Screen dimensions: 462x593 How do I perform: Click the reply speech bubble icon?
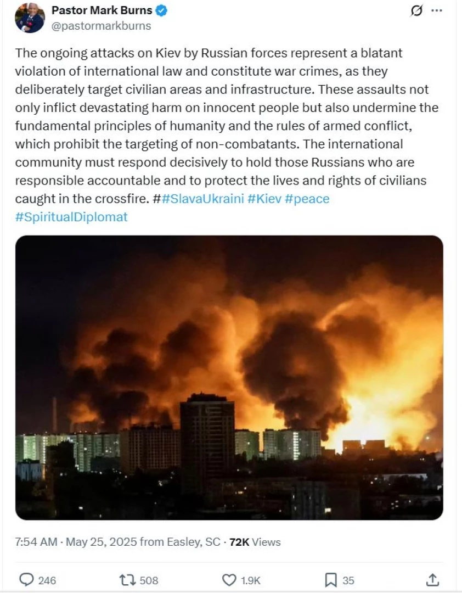[x=26, y=579]
